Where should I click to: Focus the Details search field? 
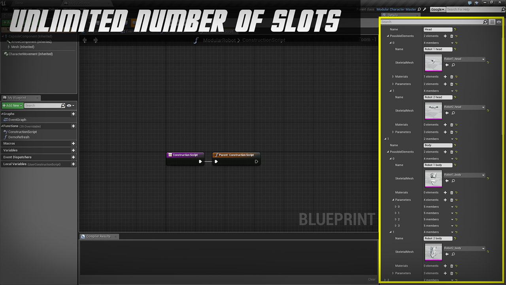point(432,22)
